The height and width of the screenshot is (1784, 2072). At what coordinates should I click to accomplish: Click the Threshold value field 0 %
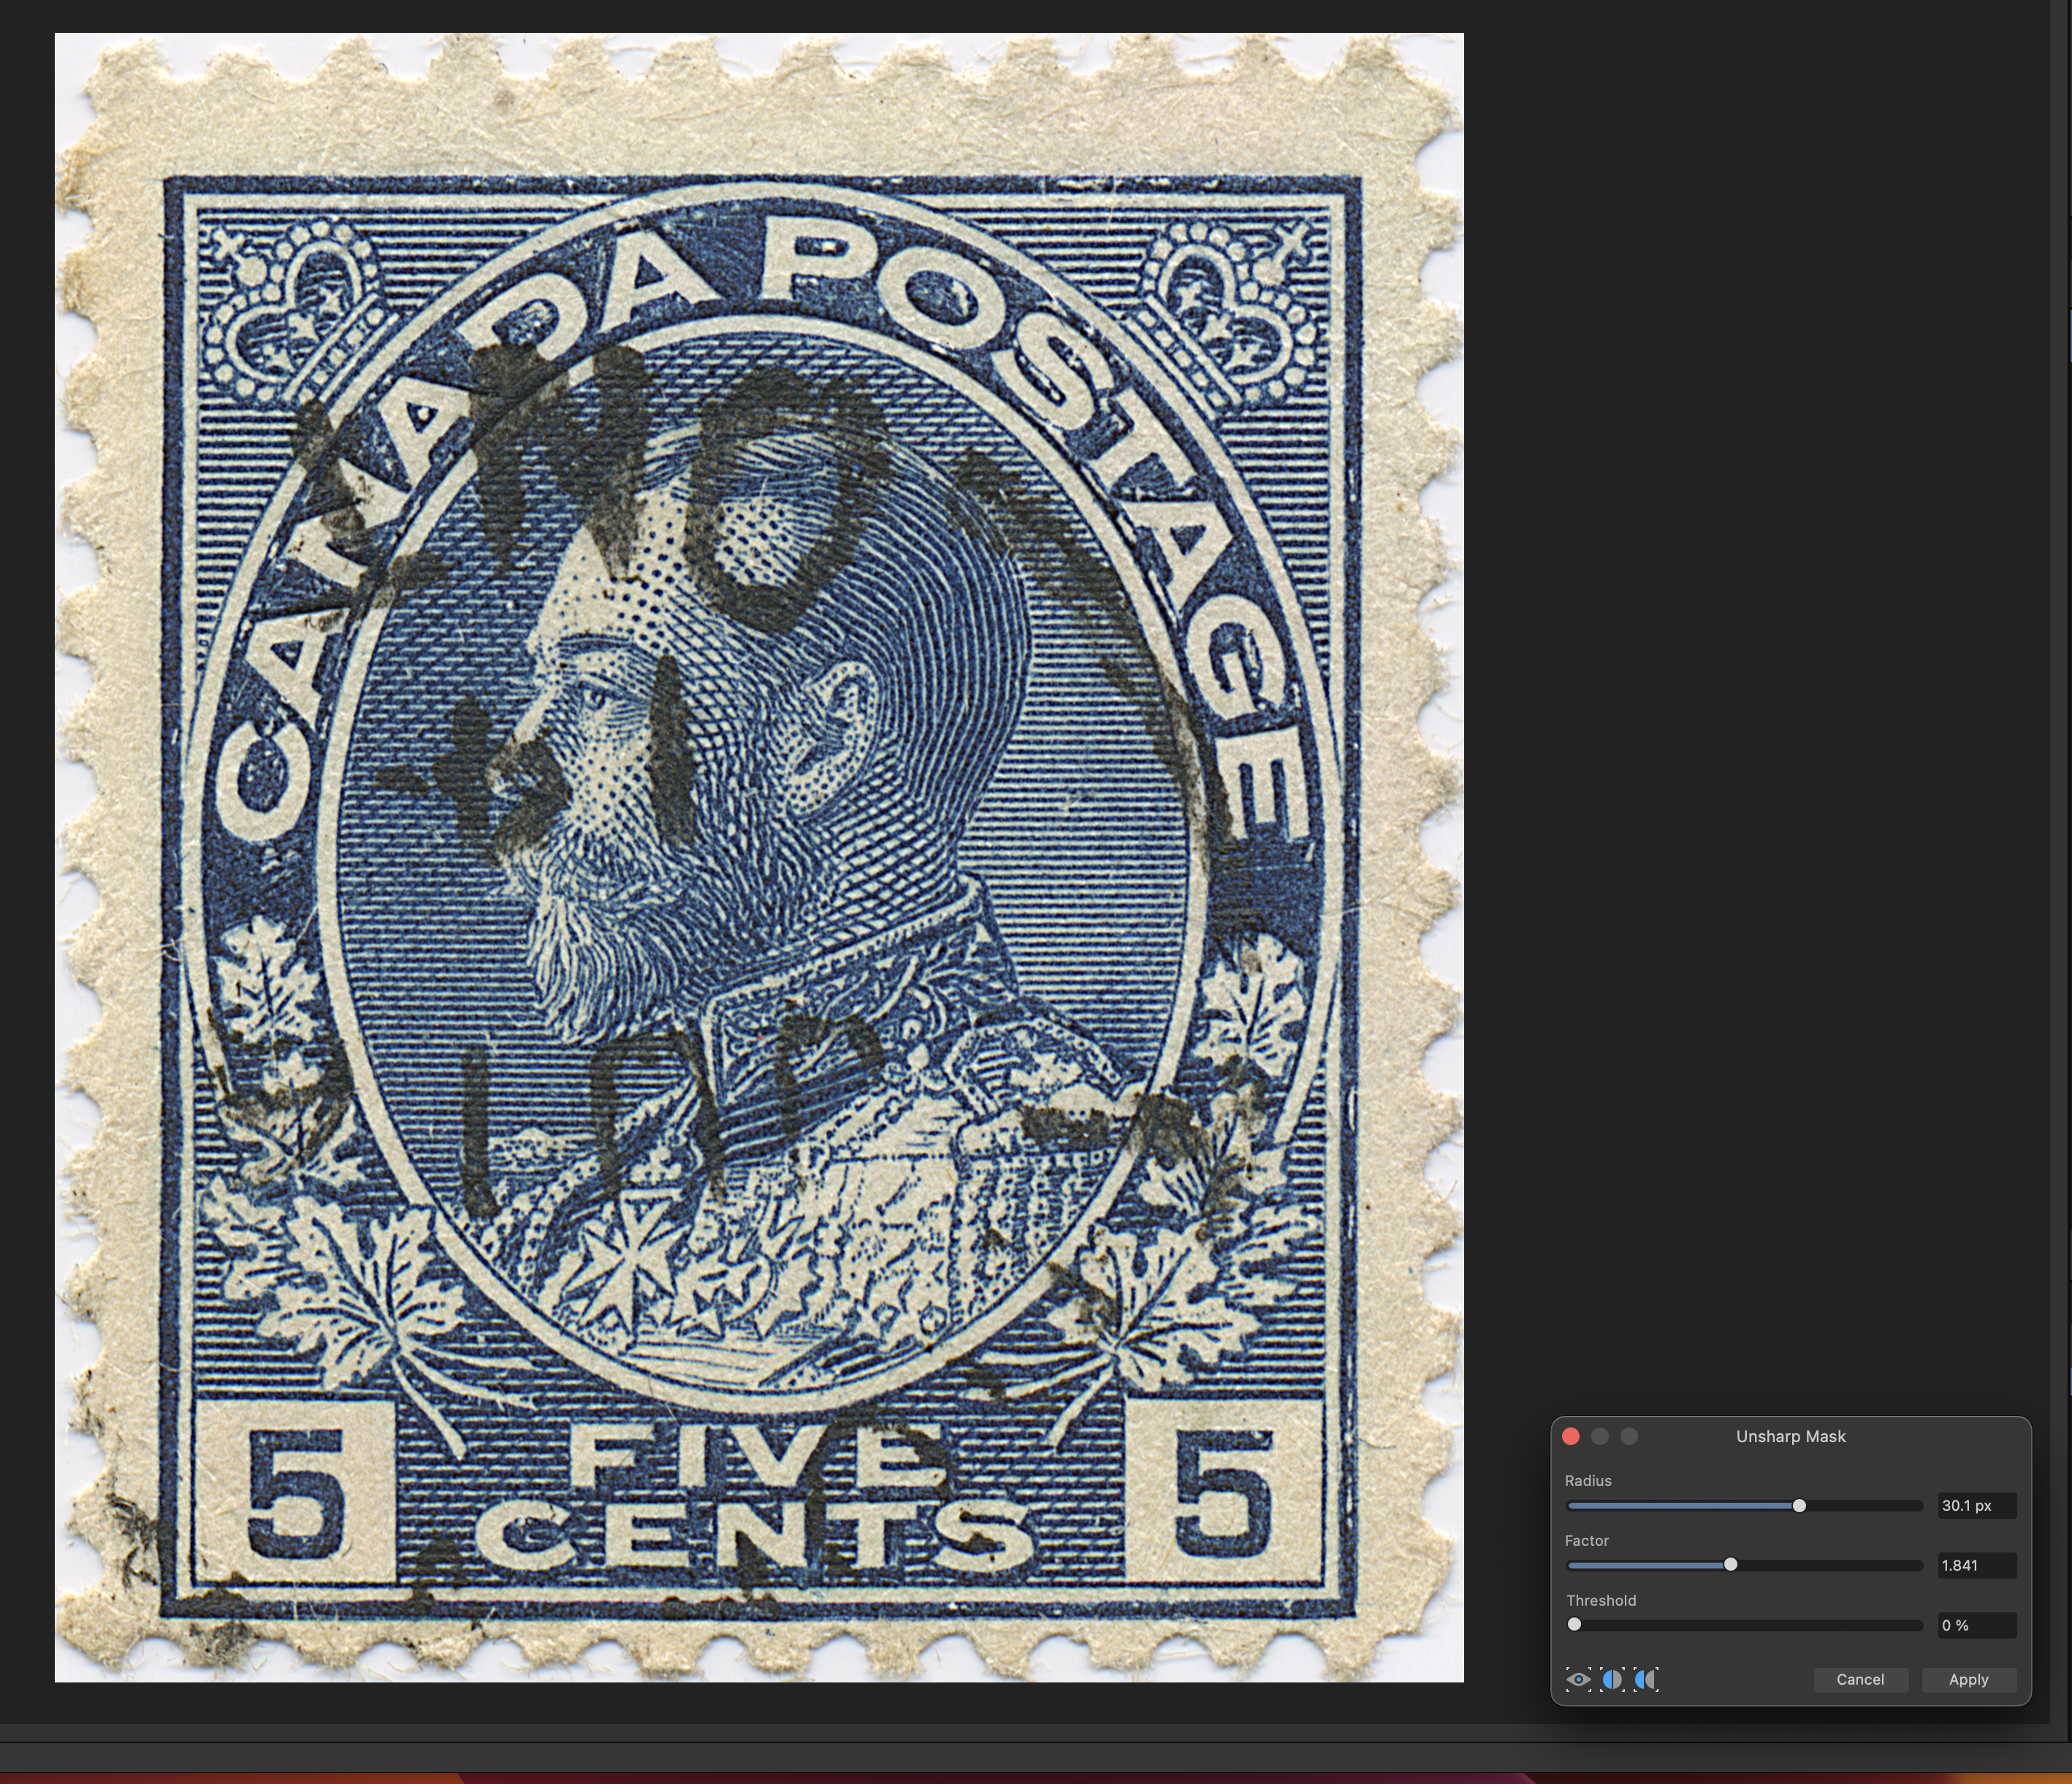point(1976,1625)
